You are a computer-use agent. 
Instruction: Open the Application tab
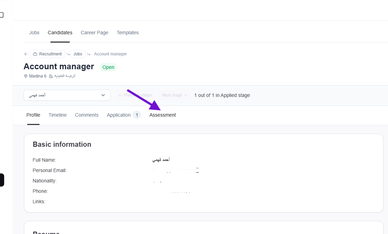coord(119,115)
